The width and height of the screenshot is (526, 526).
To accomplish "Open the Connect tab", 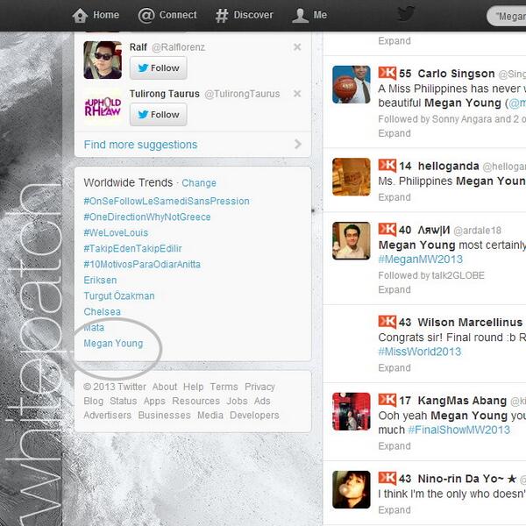I will tap(167, 15).
